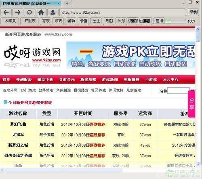Viewport: 202px width, 179px height.
Task: Open the 开测服表 nav menu item
Action: click(24, 80)
